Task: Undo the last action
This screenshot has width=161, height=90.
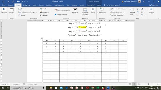Action: [x=8, y=2]
